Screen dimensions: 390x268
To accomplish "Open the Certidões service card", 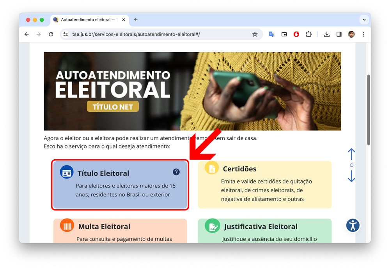I will pyautogui.click(x=265, y=185).
